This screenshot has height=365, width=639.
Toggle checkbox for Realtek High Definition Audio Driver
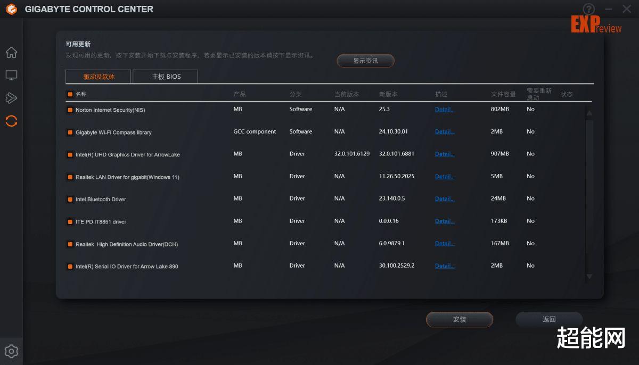coord(70,244)
